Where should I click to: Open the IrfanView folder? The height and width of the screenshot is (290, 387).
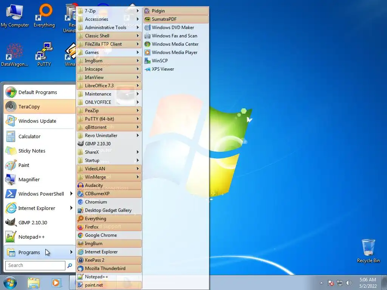[109, 77]
